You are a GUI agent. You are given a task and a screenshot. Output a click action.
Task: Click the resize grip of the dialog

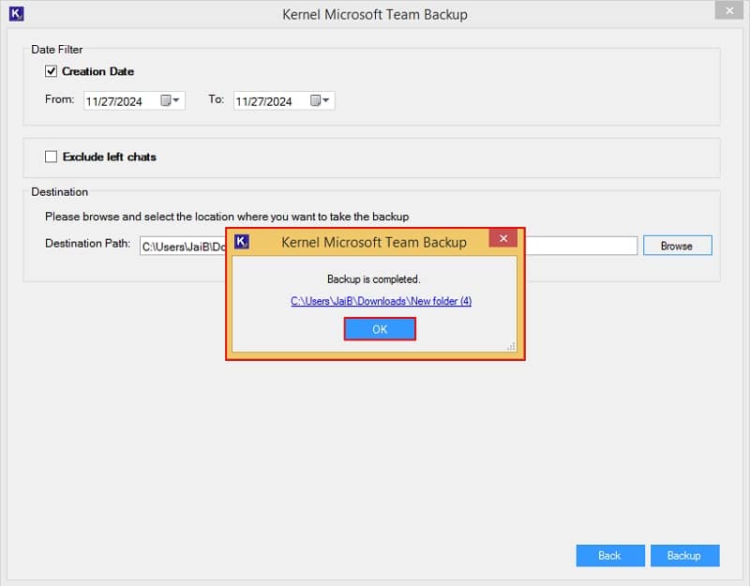[511, 346]
